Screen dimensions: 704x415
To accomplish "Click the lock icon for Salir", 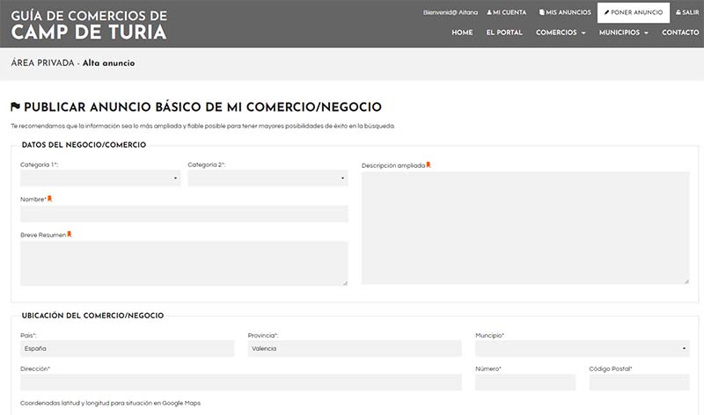I will (678, 12).
